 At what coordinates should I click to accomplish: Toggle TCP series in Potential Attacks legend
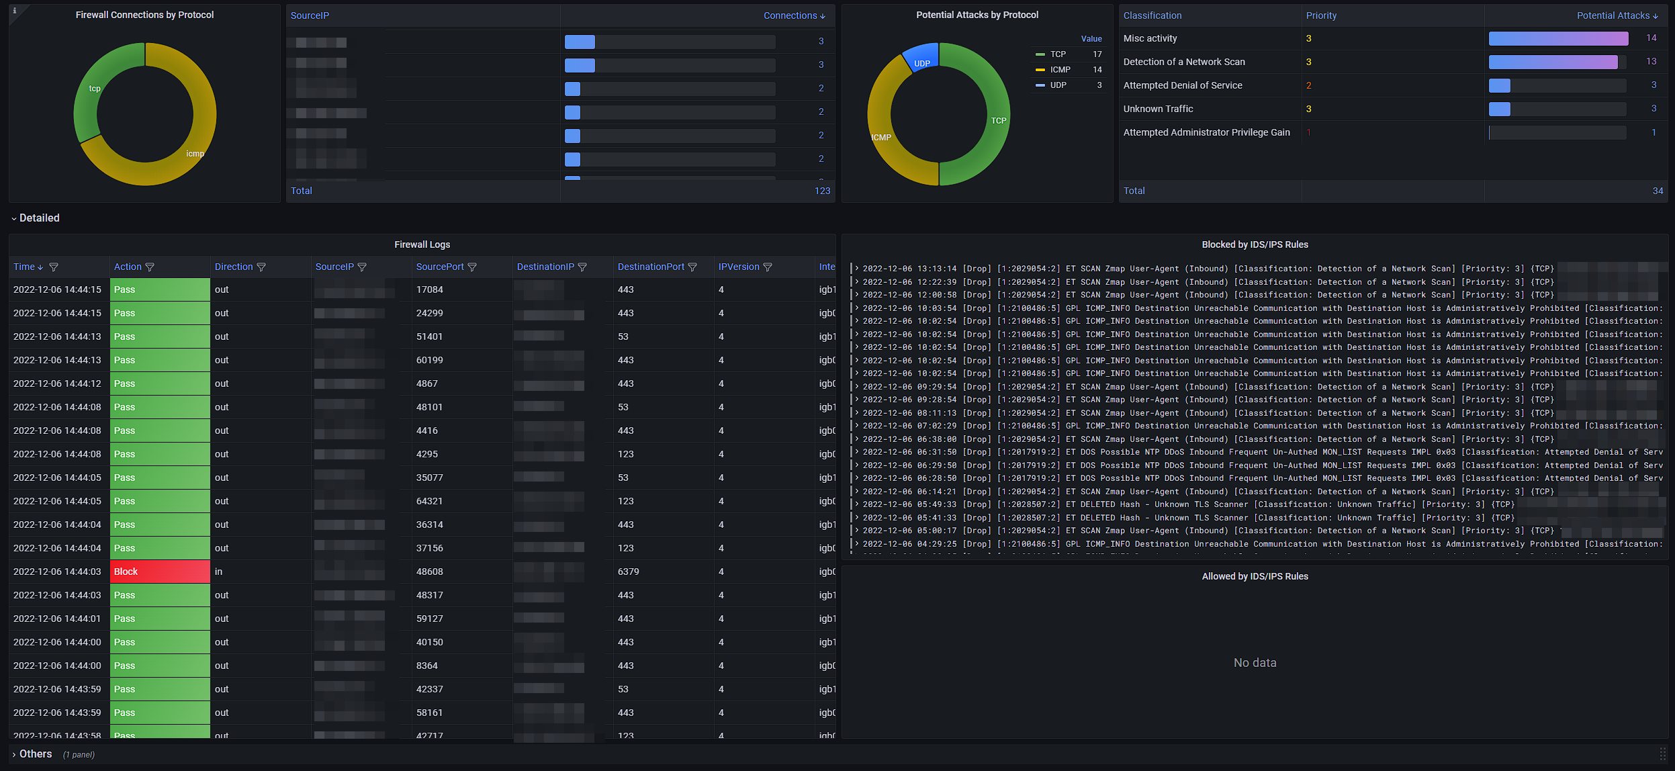coord(1058,54)
